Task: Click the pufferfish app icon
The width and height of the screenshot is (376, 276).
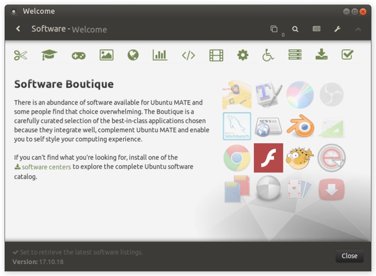Action: (300, 158)
